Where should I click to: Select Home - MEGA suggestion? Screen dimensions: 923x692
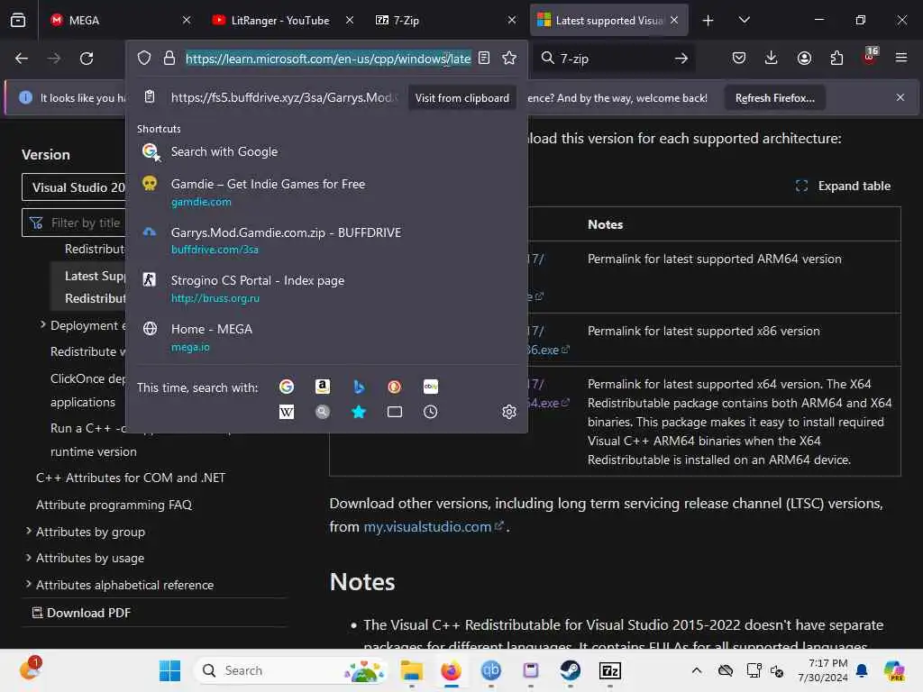(326, 337)
